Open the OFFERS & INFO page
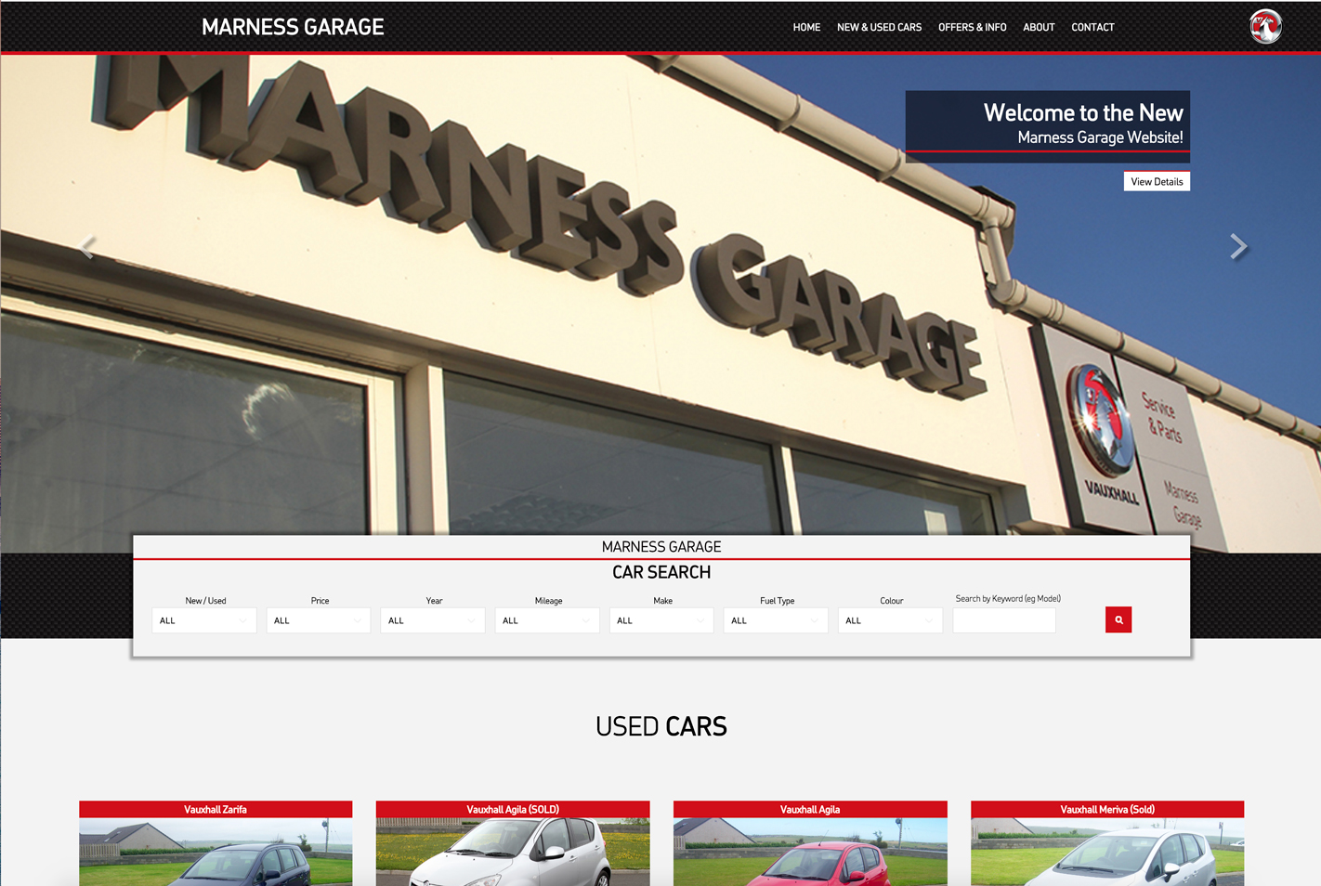 coord(973,27)
